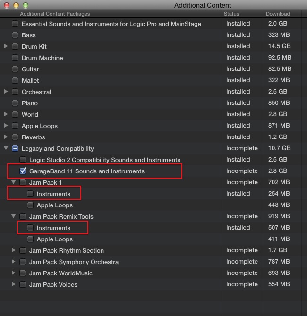The height and width of the screenshot is (316, 307).
Task: Collapse the Legacy and Compatibility group
Action: [6, 148]
